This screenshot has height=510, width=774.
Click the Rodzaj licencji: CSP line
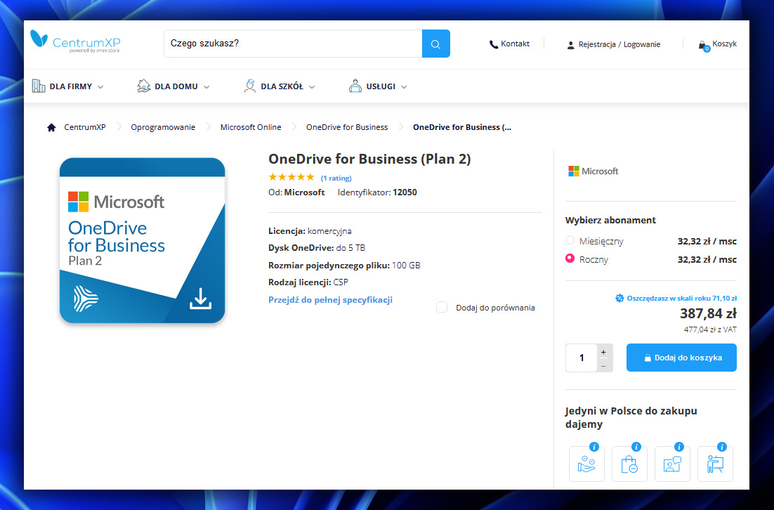308,282
